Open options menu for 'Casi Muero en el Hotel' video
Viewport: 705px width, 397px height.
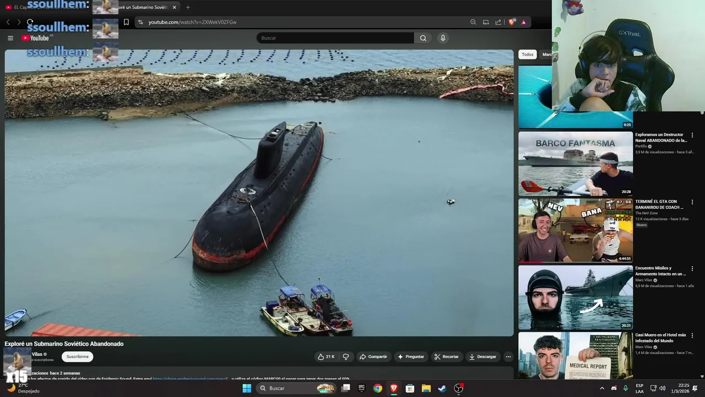(692, 336)
